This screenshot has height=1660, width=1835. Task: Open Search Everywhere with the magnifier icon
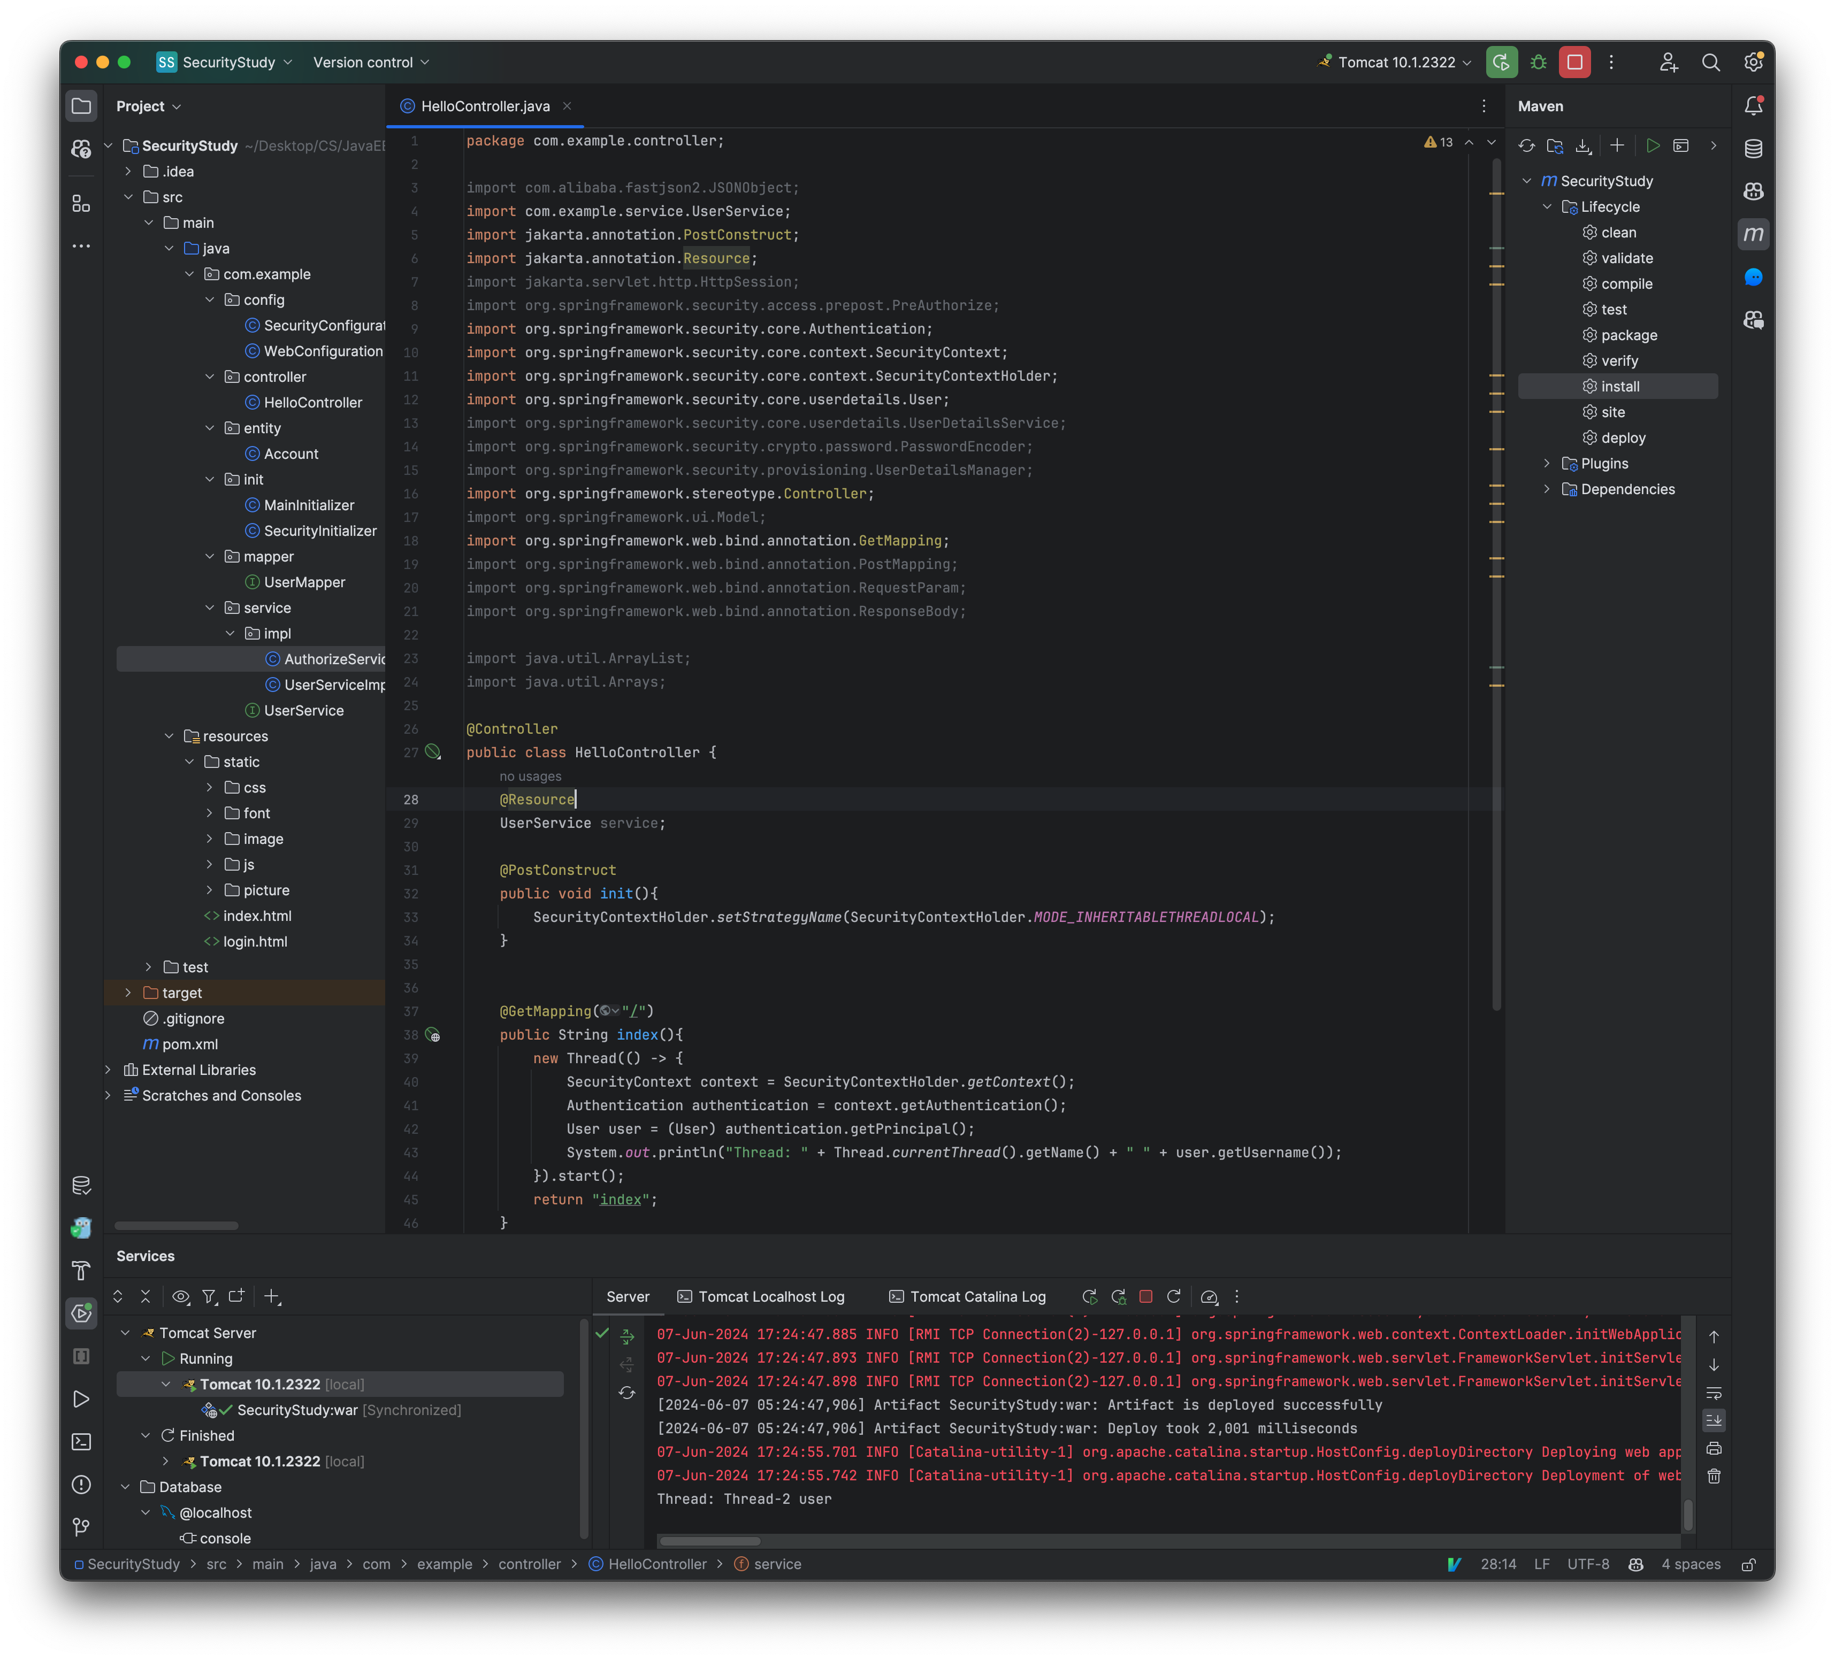pos(1711,62)
